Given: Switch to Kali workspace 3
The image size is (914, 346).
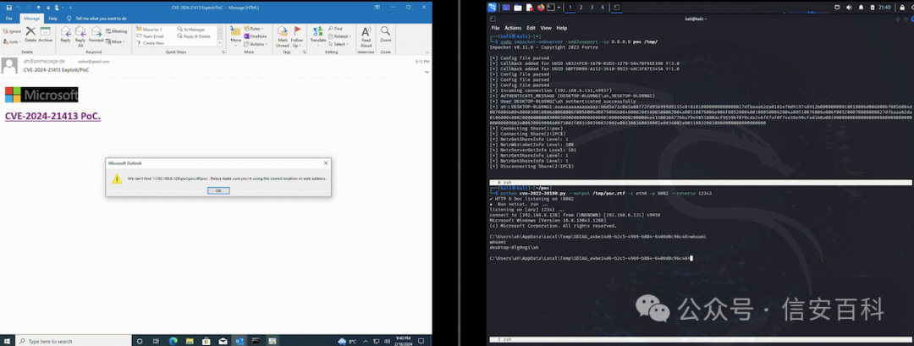Looking at the screenshot, I should 592,7.
